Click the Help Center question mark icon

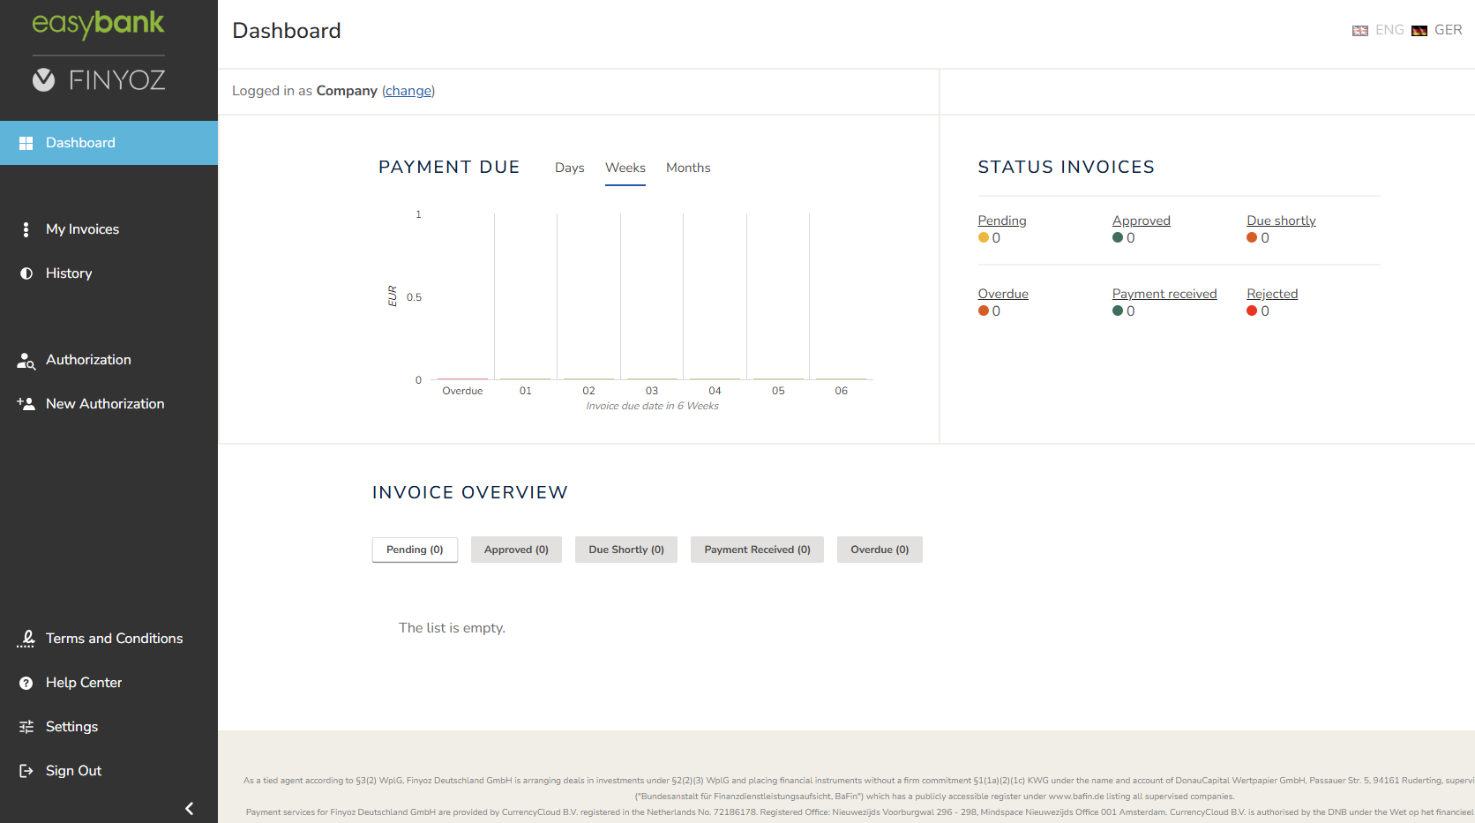tap(26, 683)
